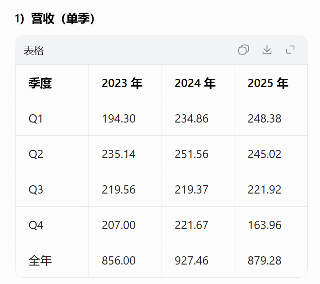Screen dimensions: 320x284
Task: Click the cell showing 251.56
Action: click(192, 154)
